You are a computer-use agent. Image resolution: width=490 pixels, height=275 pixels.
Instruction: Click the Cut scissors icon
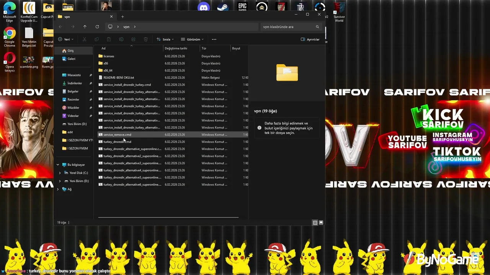(85, 39)
